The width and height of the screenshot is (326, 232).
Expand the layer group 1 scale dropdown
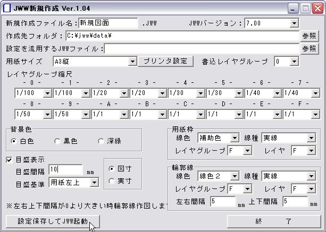[x=86, y=93]
